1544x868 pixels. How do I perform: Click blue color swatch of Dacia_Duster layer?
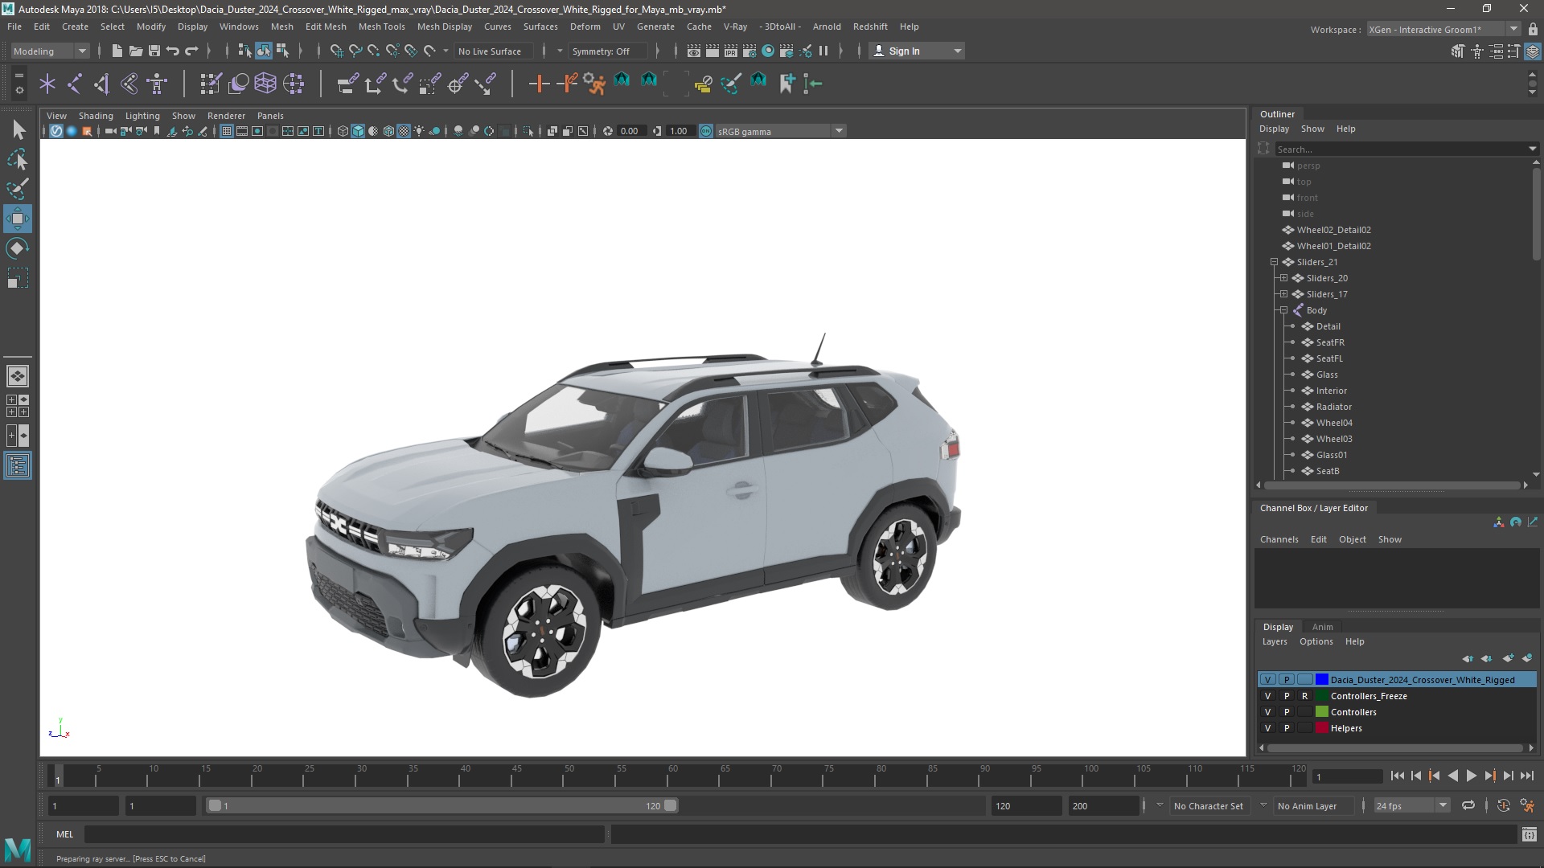[1322, 680]
